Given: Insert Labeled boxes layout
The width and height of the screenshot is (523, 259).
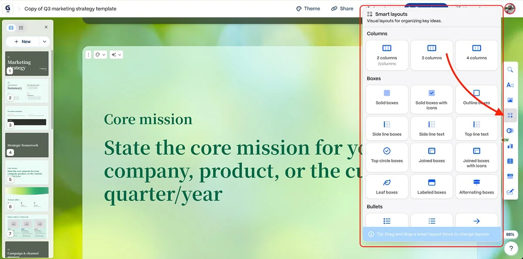Looking at the screenshot, I should coord(432,187).
